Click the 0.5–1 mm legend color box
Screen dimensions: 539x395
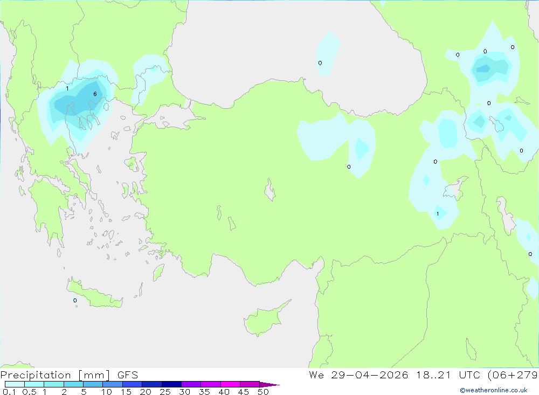click(34, 384)
